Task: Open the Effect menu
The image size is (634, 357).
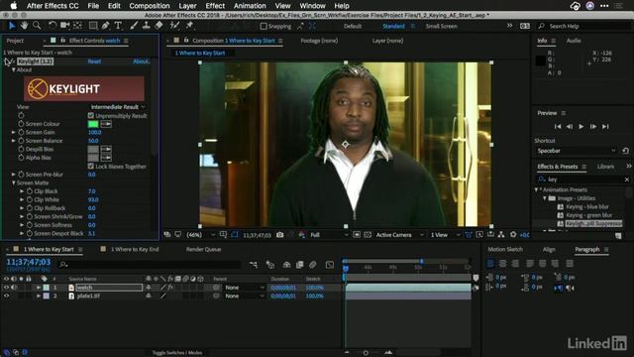Action: [x=215, y=6]
